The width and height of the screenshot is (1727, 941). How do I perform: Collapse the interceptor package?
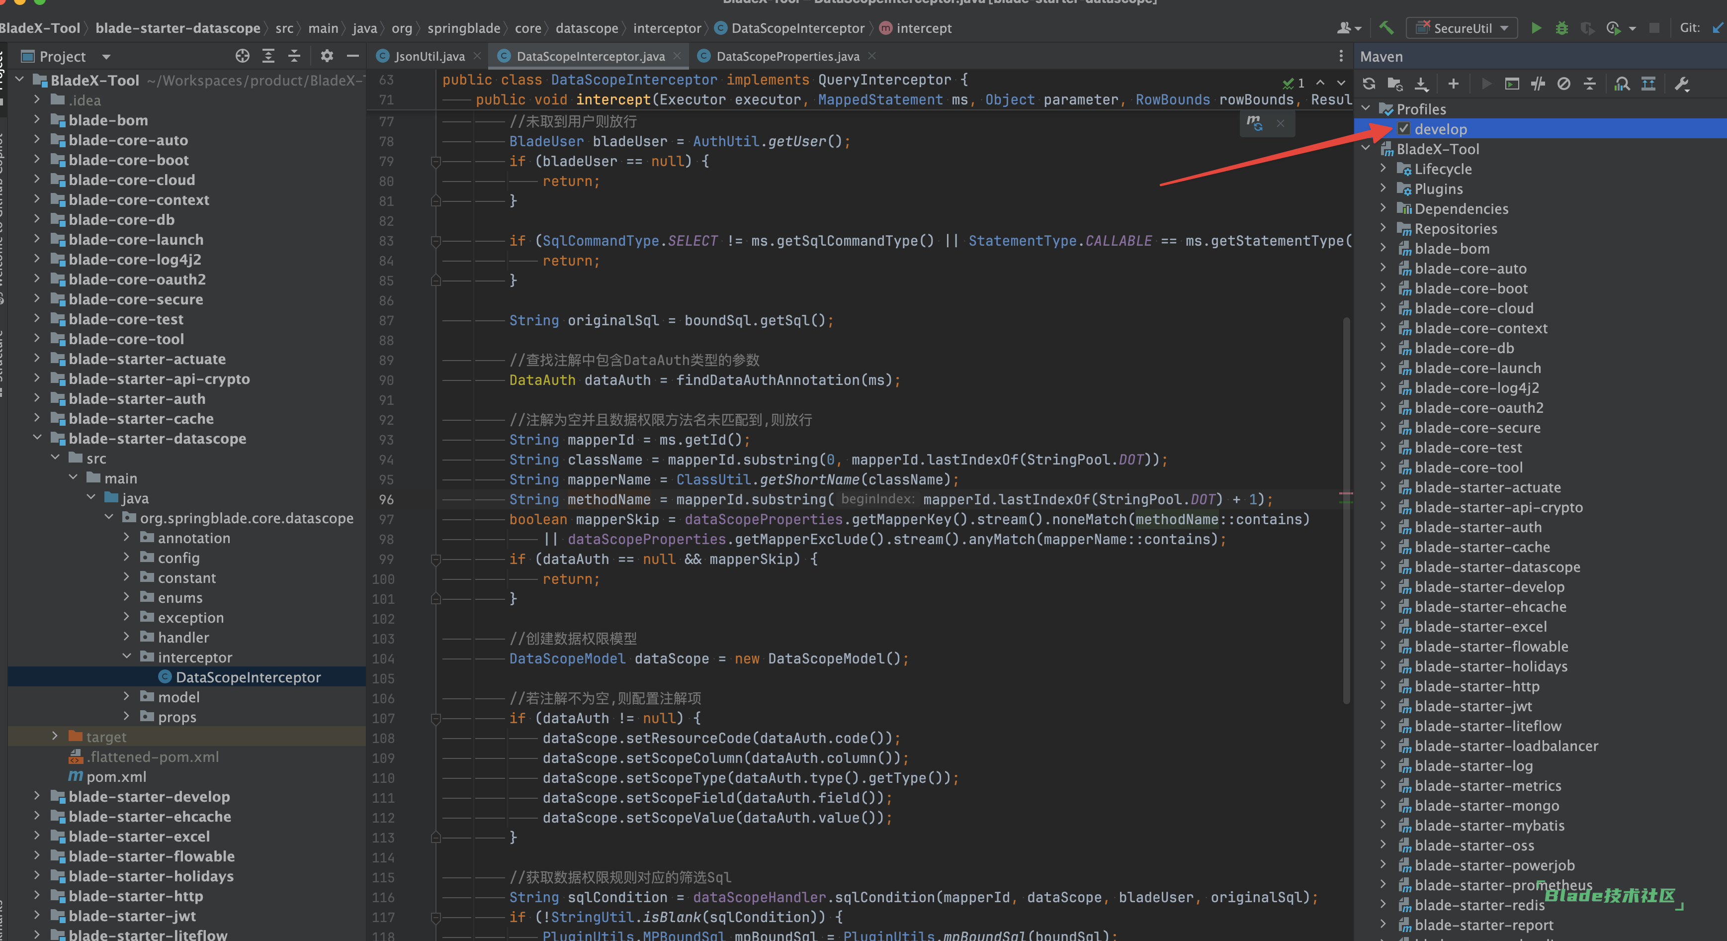(127, 657)
